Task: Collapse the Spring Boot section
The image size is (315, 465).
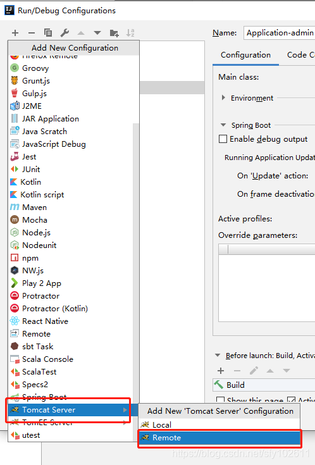Action: pos(223,125)
